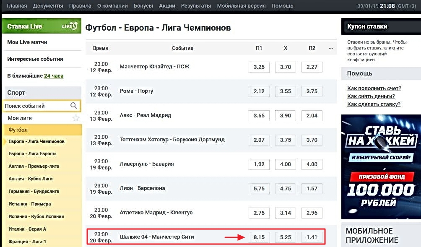Pick the draw odds for Ливерпуль - Бавария
The width and height of the screenshot is (421, 247).
(x=286, y=164)
